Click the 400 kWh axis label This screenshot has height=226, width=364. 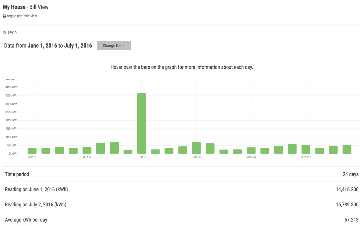[x=11, y=87]
